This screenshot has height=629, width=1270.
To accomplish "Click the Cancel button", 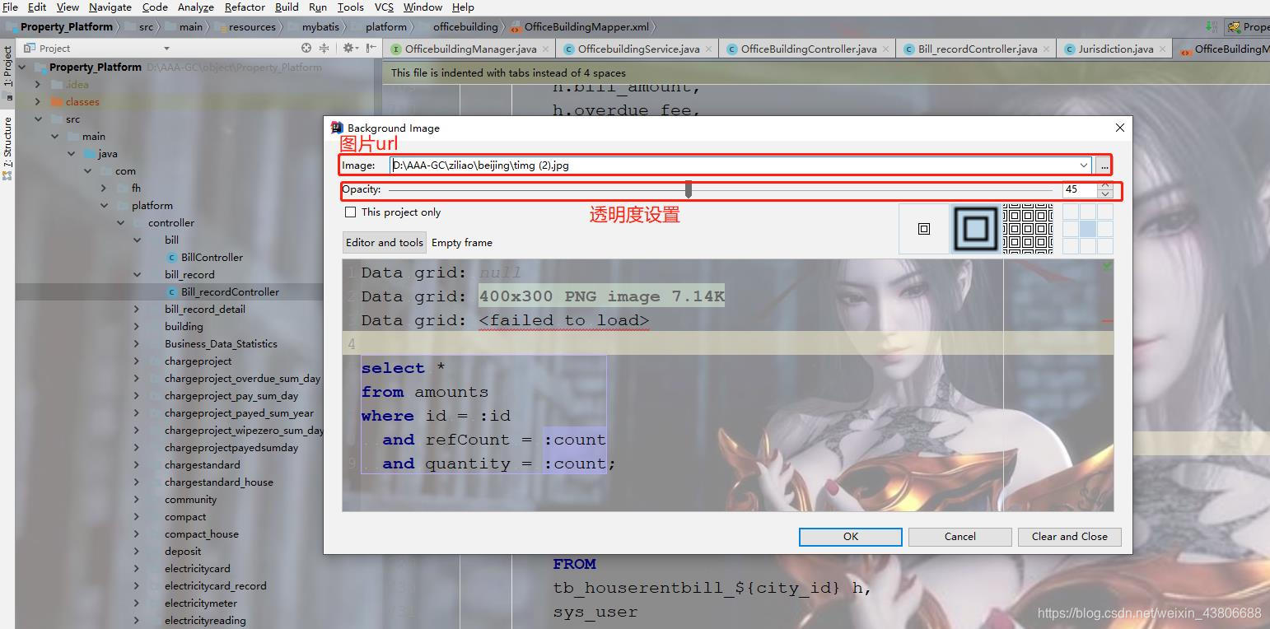I will point(960,537).
